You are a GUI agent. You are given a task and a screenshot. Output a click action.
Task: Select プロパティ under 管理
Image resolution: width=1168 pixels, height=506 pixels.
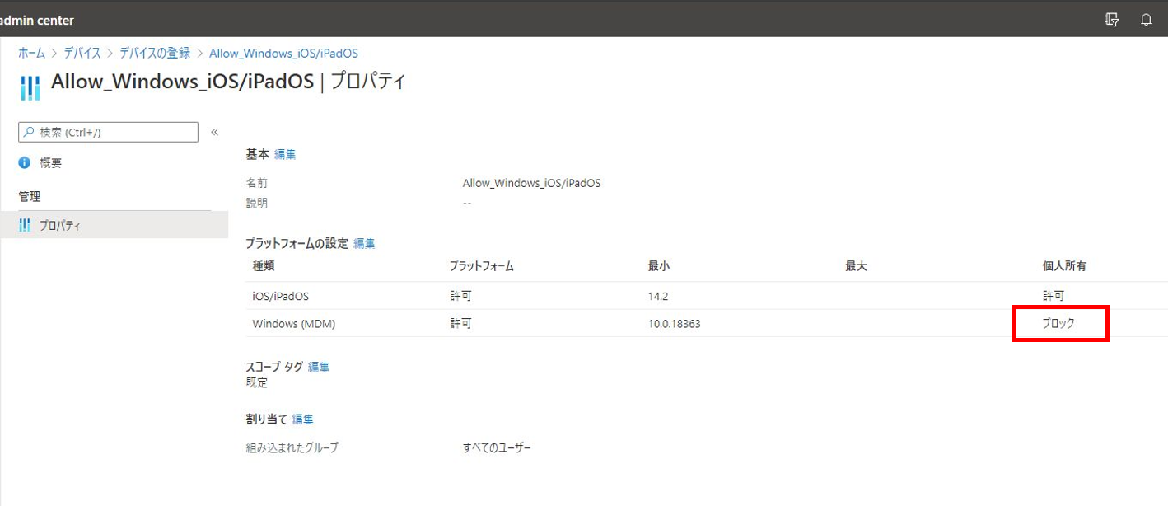pos(62,224)
